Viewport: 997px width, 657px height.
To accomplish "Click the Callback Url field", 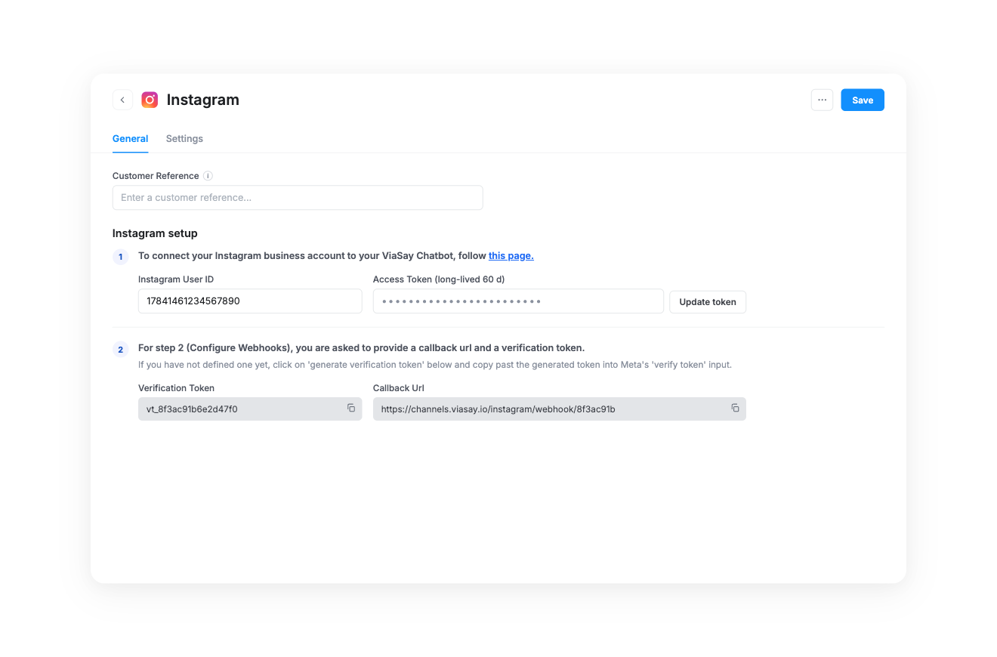I will [x=560, y=409].
